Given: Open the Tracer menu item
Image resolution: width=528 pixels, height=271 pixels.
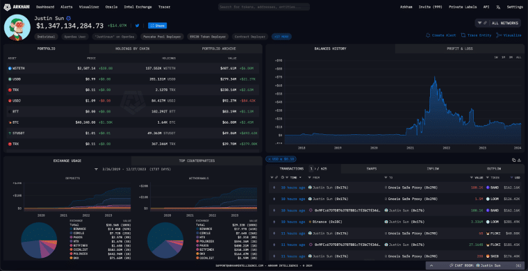Looking at the screenshot, I should point(164,7).
